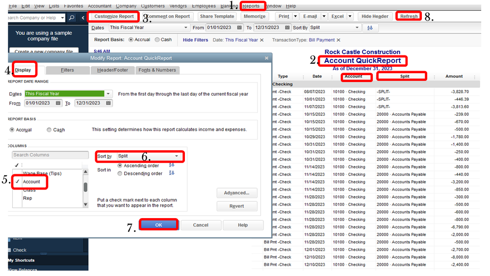The image size is (490, 276).
Task: Click the A-Z sort order icon beside Sort By
Action: (370, 28)
